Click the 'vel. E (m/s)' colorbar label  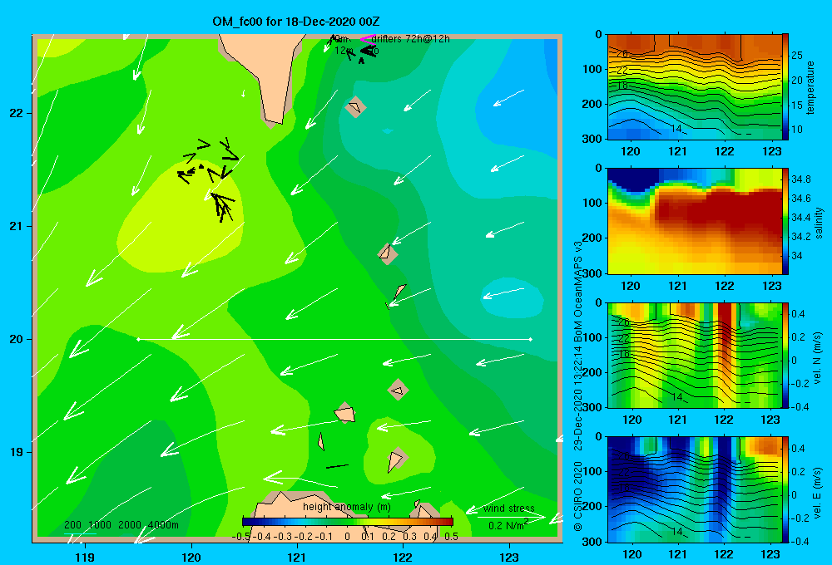pyautogui.click(x=817, y=493)
